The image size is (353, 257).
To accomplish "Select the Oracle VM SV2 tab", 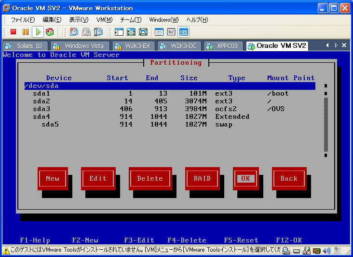I will click(x=277, y=46).
